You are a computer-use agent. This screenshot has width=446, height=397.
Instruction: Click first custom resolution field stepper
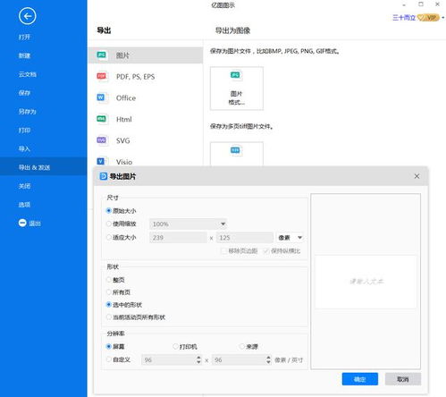point(198,359)
